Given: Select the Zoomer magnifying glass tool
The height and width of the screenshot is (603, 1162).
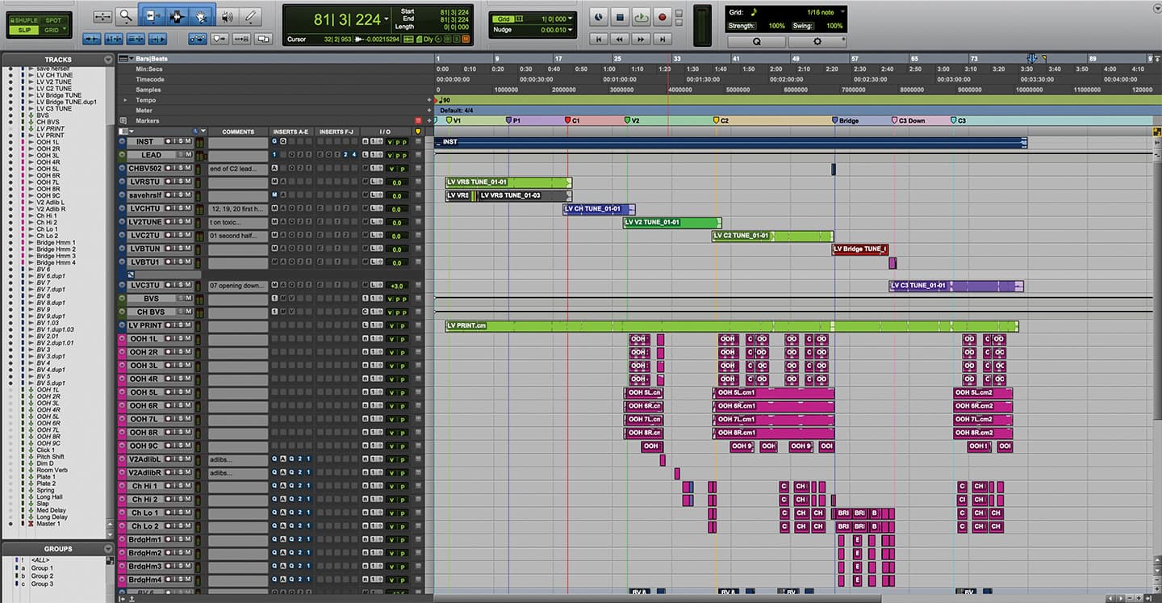Looking at the screenshot, I should (x=126, y=16).
